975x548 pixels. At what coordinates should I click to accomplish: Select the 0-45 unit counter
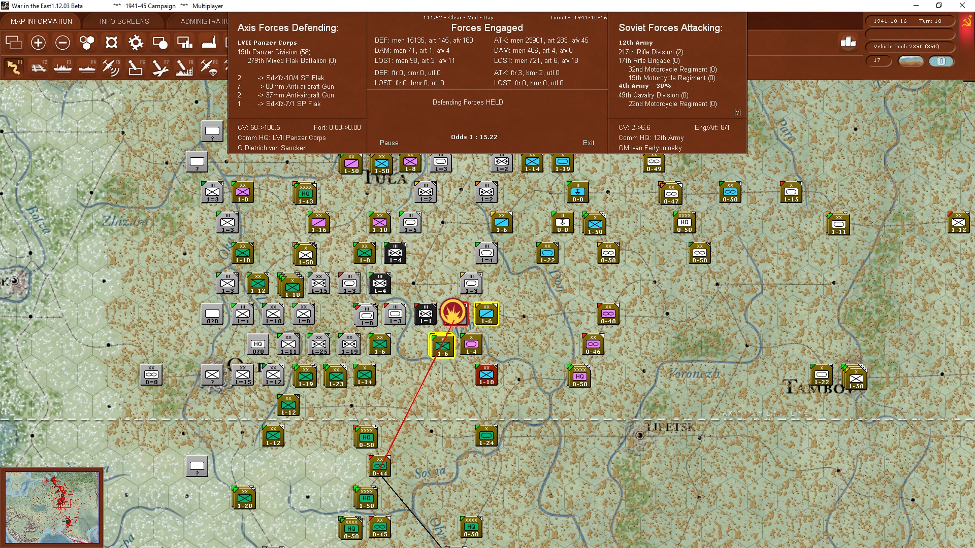380,527
